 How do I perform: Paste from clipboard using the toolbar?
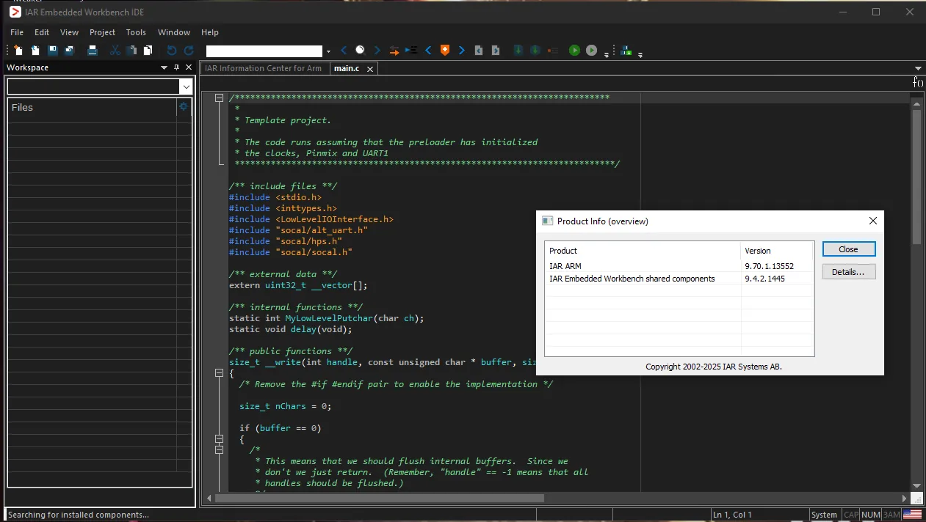[148, 51]
